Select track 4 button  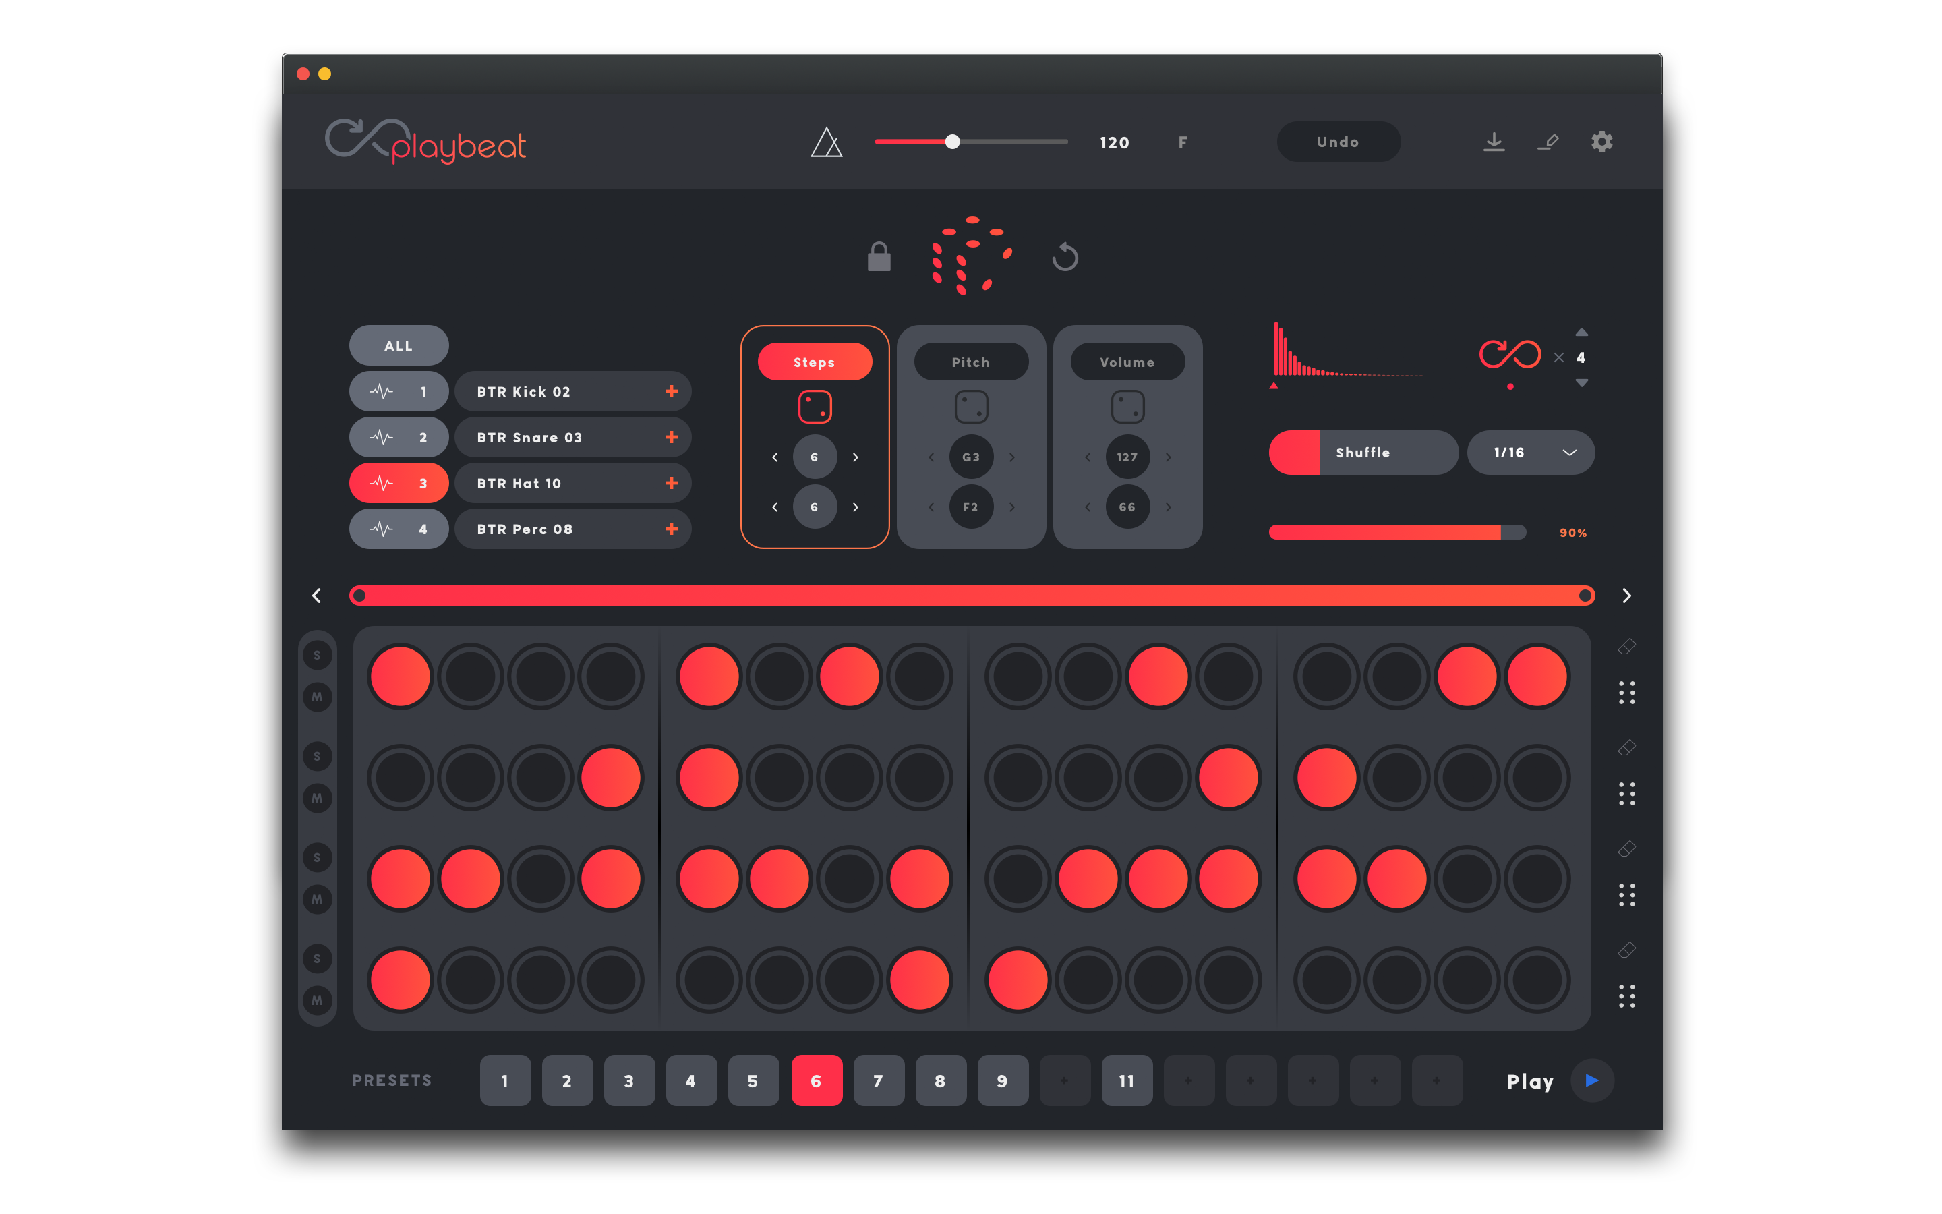pos(399,528)
